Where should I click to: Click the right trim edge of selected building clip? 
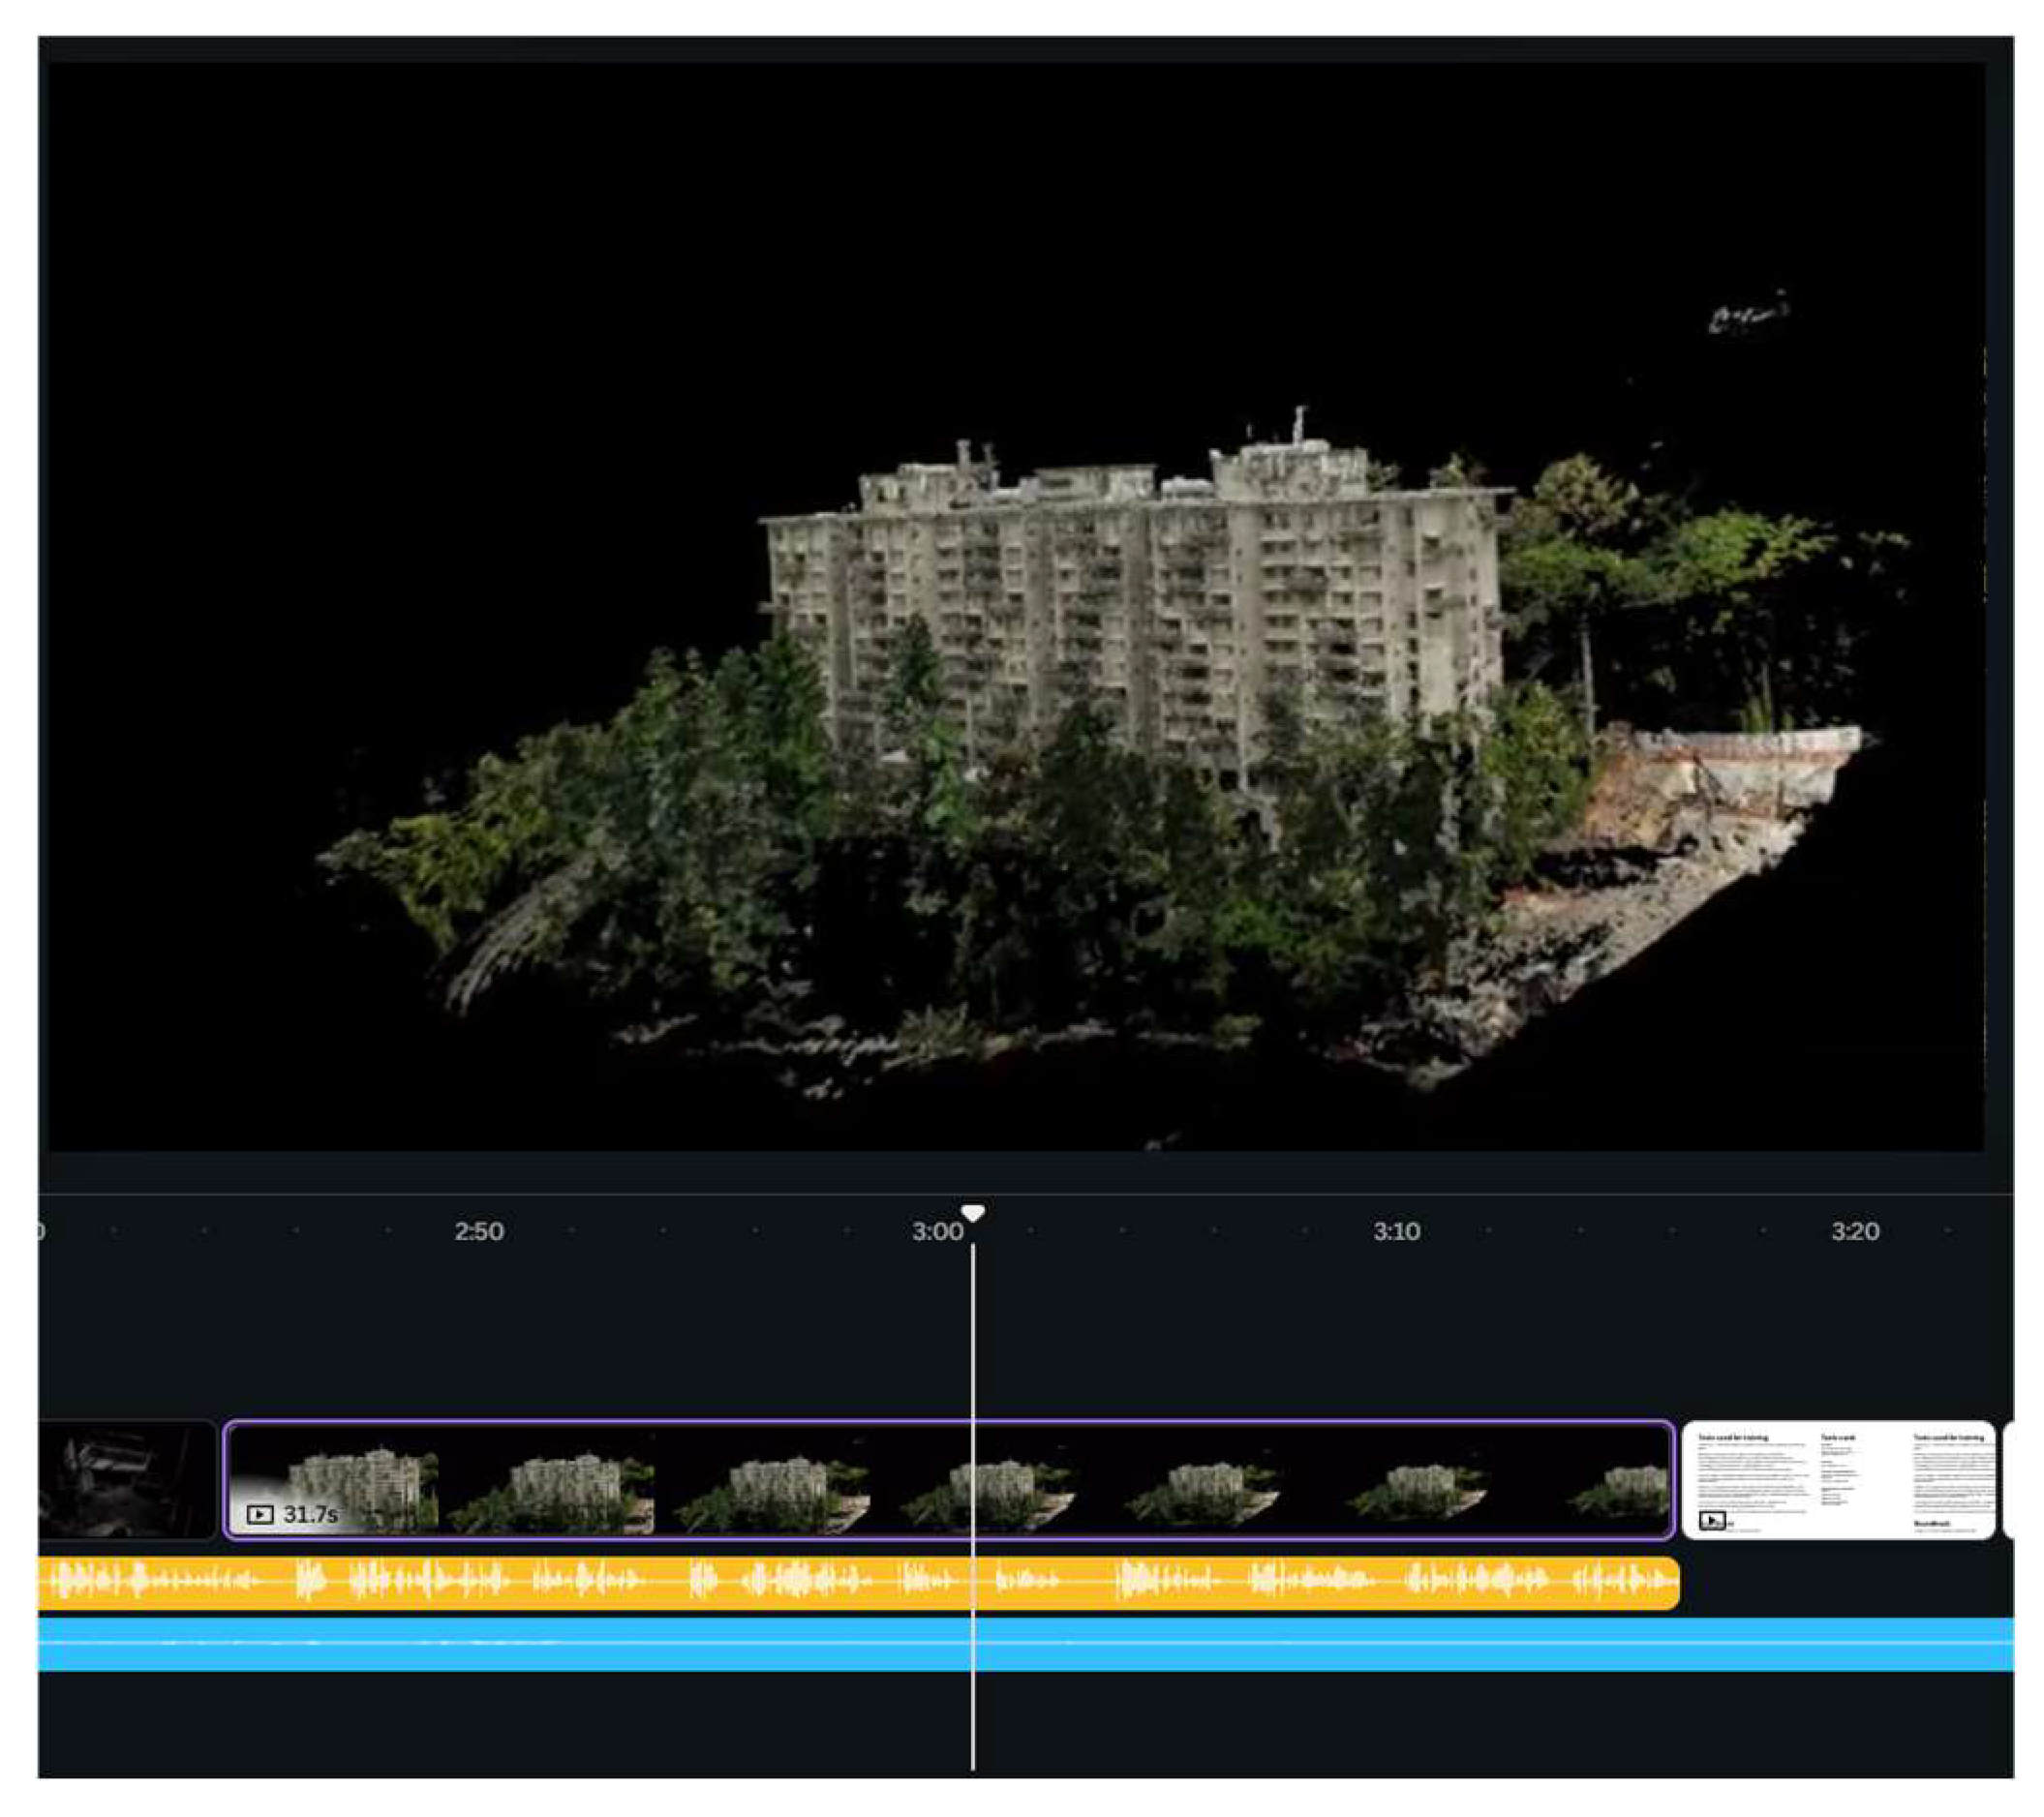tap(1672, 1480)
